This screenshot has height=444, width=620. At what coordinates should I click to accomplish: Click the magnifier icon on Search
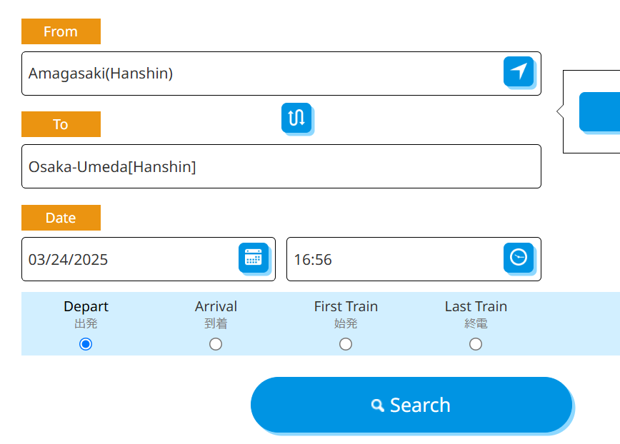click(x=378, y=405)
